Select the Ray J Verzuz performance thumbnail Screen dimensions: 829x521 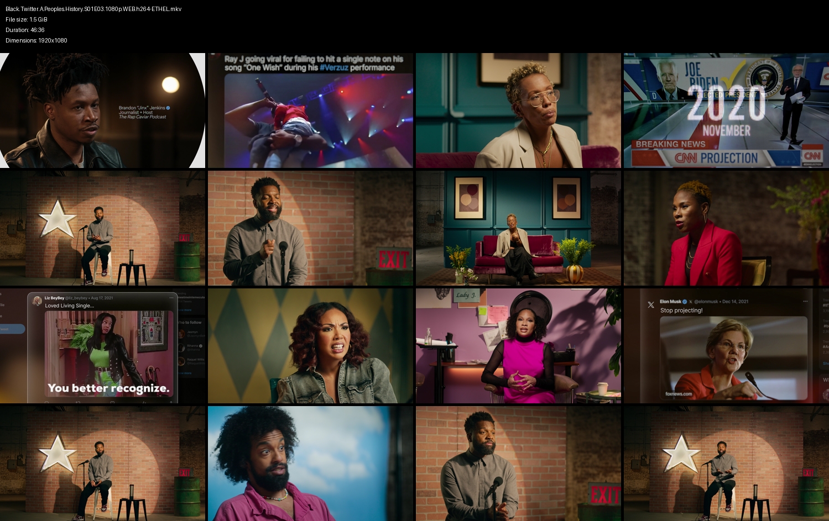(x=310, y=110)
